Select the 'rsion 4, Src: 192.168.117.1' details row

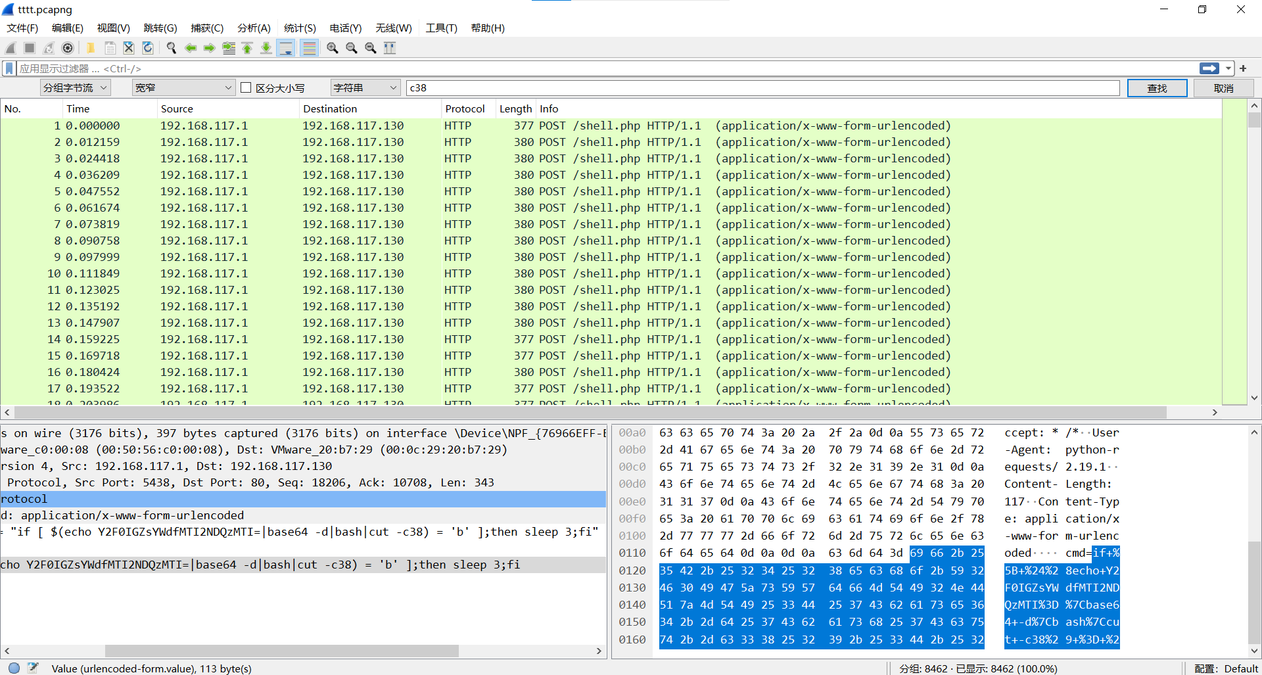click(303, 466)
